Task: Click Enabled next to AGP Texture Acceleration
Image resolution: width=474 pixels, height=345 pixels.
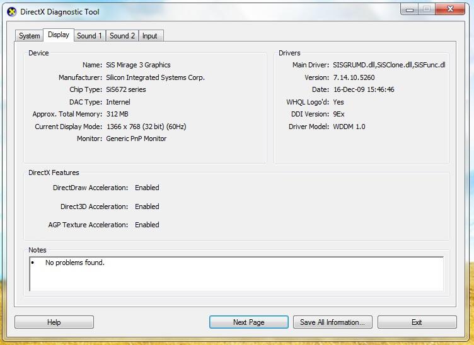Action: [147, 225]
